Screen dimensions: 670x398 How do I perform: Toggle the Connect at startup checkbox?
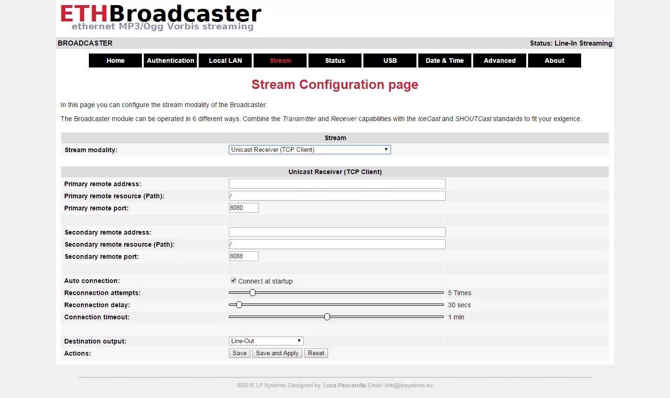pos(234,281)
